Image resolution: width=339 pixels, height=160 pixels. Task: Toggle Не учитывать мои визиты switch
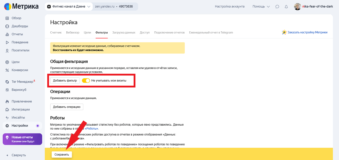coord(86,81)
